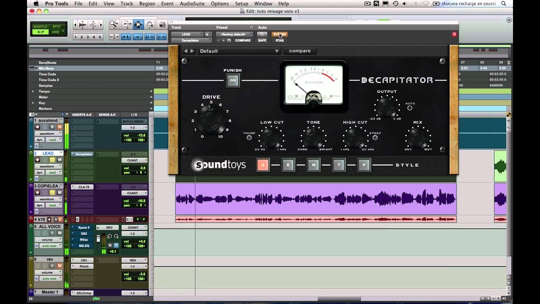Click the vertical MIDI zoom icon
This screenshot has width=540, height=304.
(x=94, y=24)
